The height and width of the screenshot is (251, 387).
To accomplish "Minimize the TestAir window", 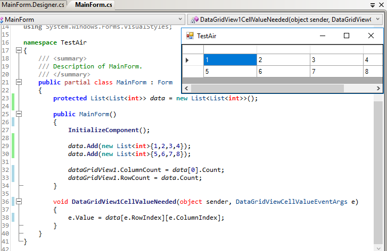I will [x=323, y=36].
